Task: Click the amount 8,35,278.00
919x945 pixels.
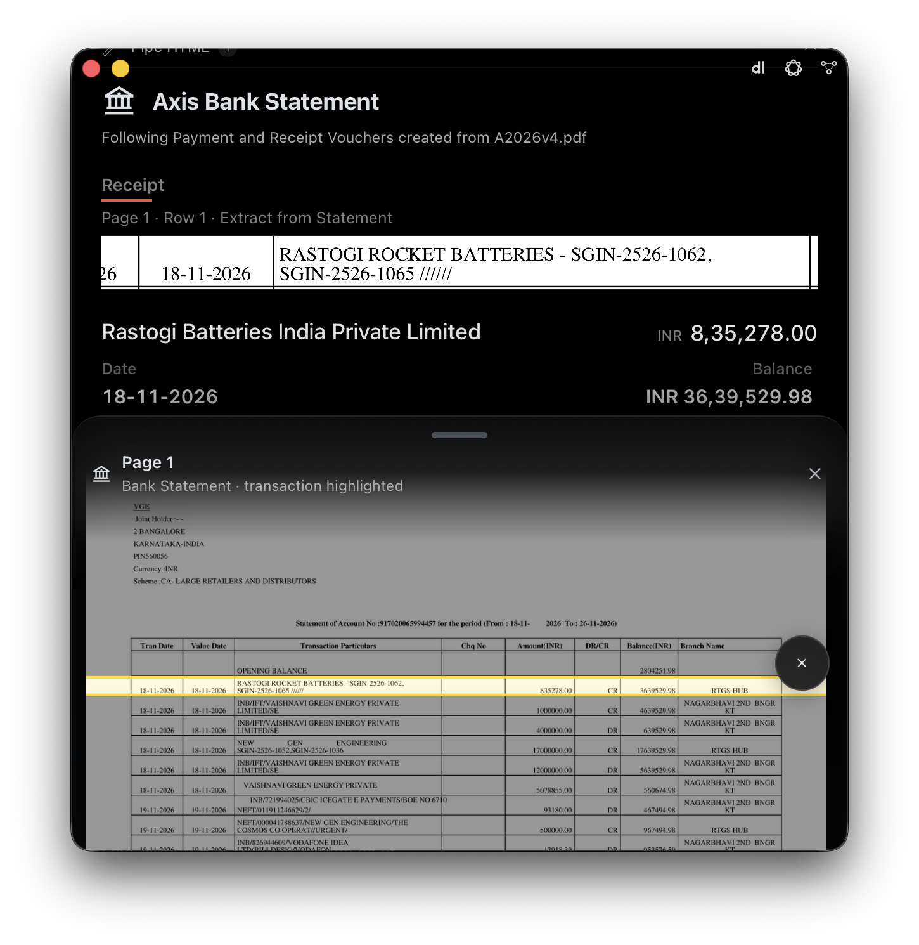Action: coord(754,334)
